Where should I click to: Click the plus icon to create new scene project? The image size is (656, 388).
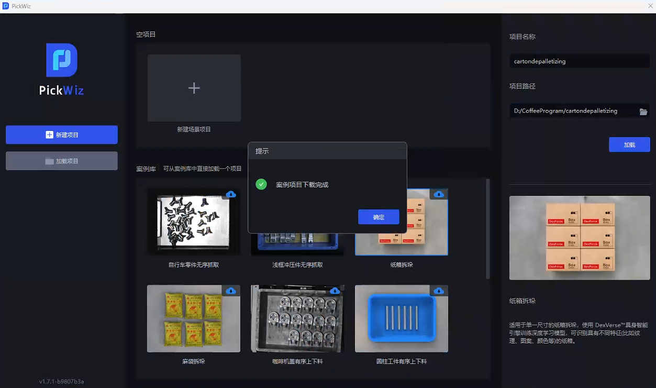click(x=194, y=88)
